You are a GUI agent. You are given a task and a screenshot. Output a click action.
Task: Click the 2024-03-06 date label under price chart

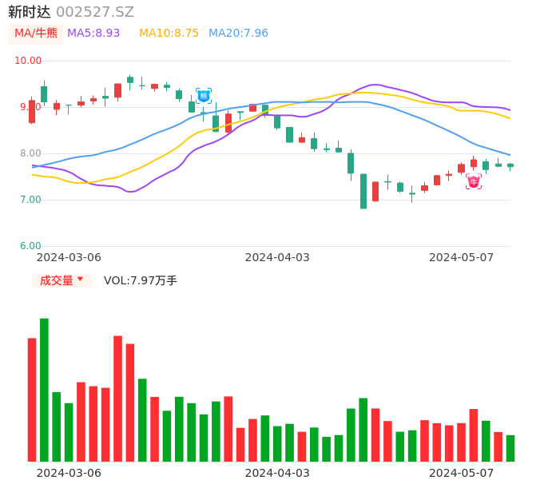click(69, 257)
